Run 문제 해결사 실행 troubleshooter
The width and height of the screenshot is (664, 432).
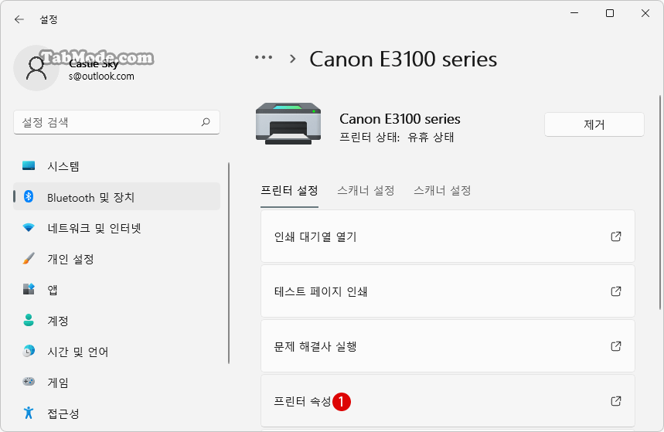[x=448, y=346]
